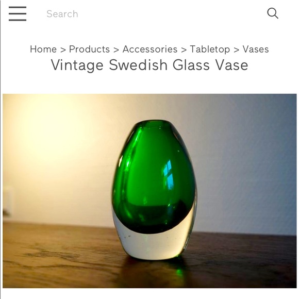Submit search using the magnifier icon
Image resolution: width=299 pixels, height=299 pixels.
tap(273, 13)
